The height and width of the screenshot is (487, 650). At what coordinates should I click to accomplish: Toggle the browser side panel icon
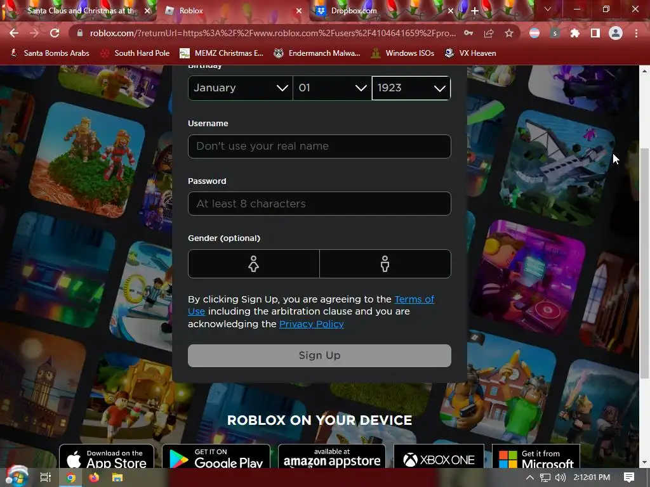coord(595,33)
